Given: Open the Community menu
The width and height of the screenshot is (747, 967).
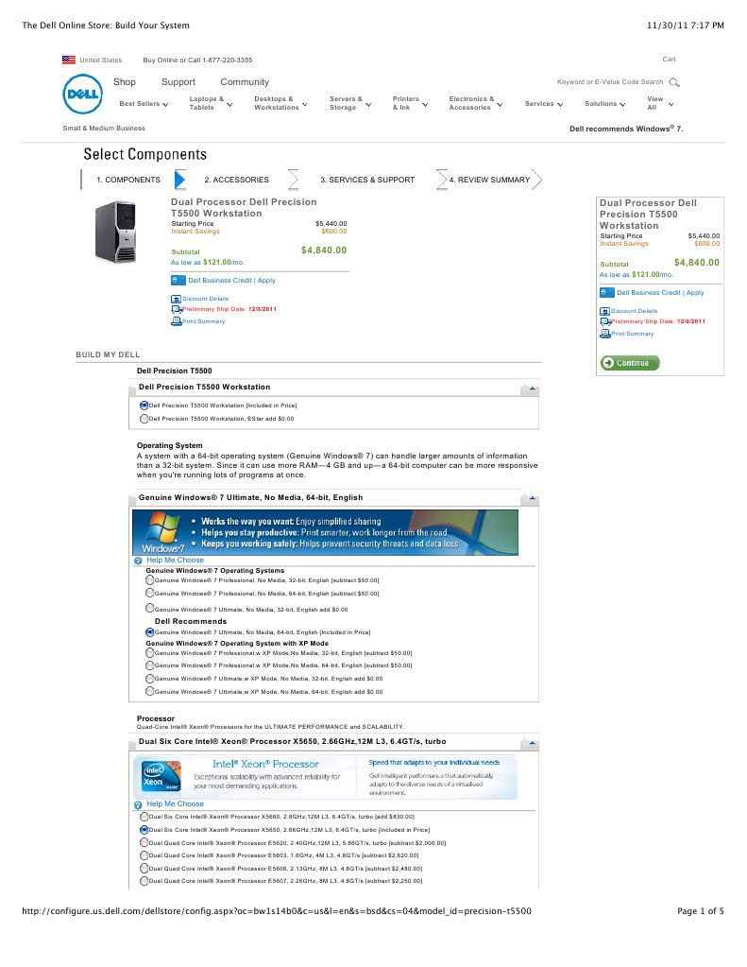Looking at the screenshot, I should [x=245, y=82].
